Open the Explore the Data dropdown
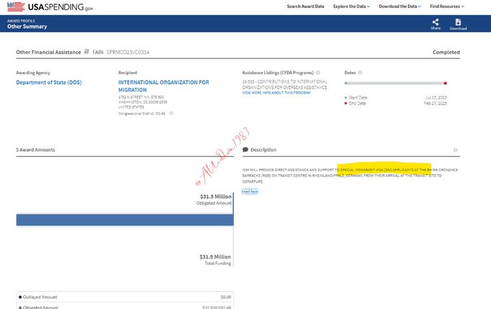 [x=351, y=6]
